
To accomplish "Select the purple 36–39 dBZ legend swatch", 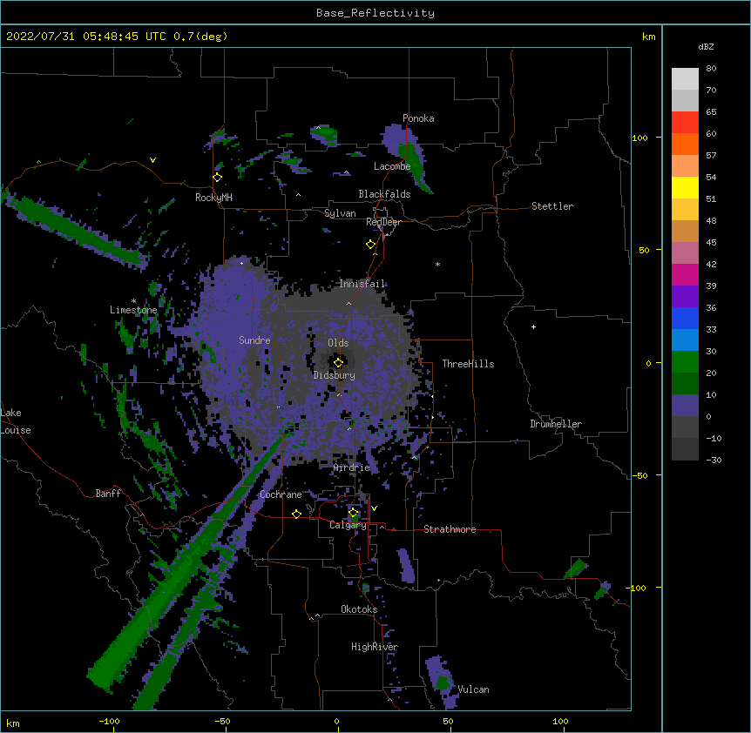I will 685,296.
